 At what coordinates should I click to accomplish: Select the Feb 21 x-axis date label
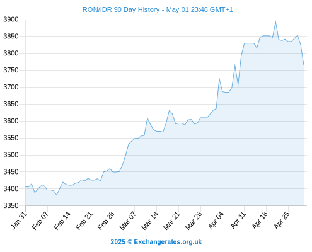(84, 220)
